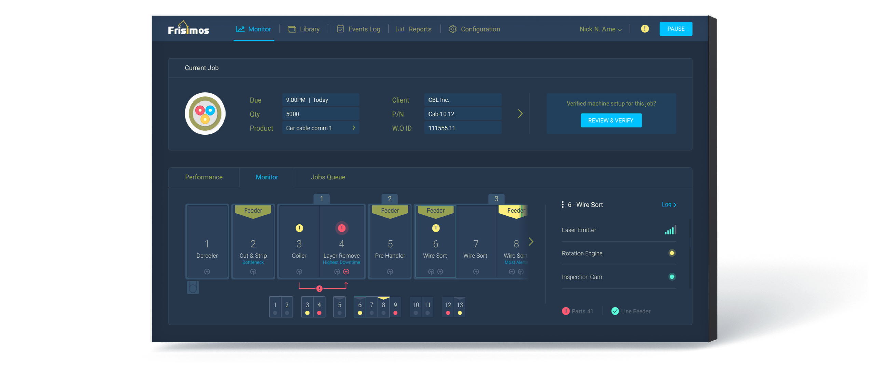Screen dimensions: 872x366
Task: Toggle Rotation Engine status indicator
Action: coord(672,253)
